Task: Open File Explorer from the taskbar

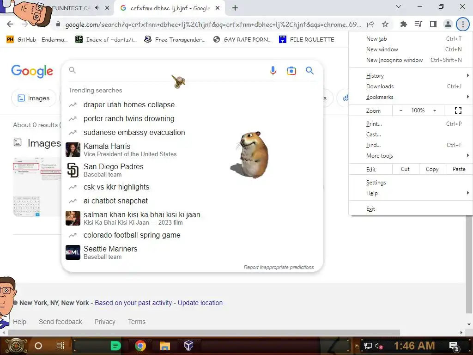Action: (165, 346)
